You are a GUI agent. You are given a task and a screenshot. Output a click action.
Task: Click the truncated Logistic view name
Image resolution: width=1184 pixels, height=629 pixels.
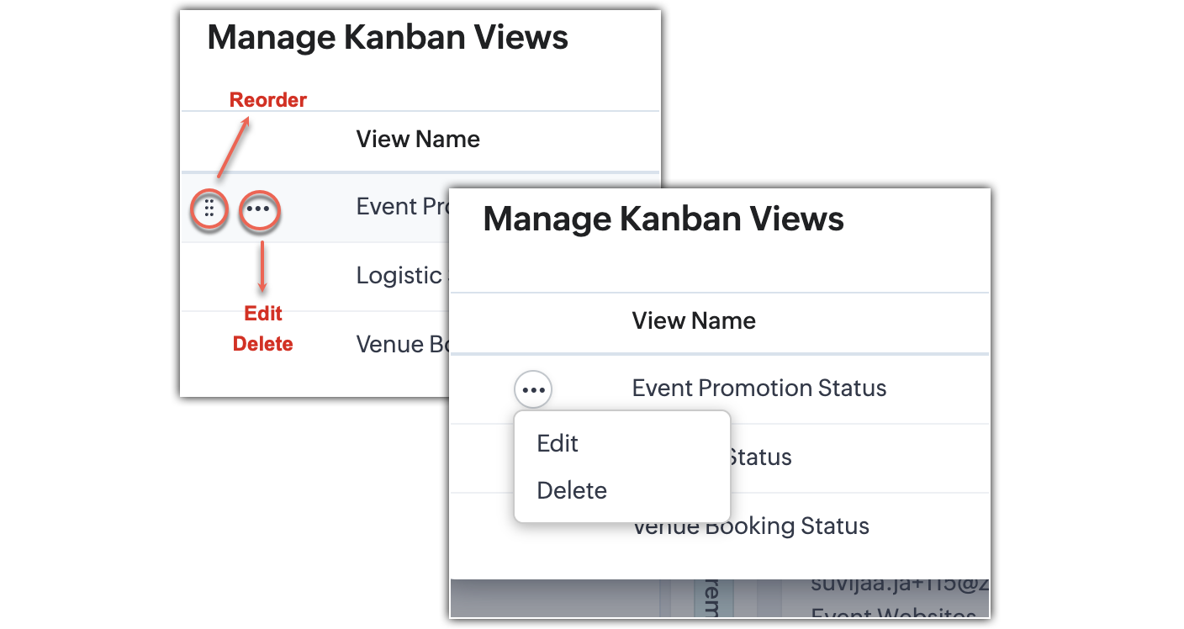[402, 275]
